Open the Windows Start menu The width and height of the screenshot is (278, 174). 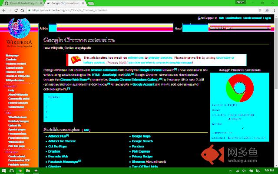(x=3, y=171)
